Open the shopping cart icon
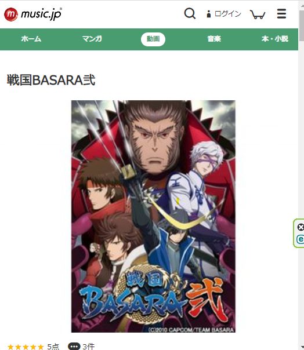 click(x=258, y=14)
